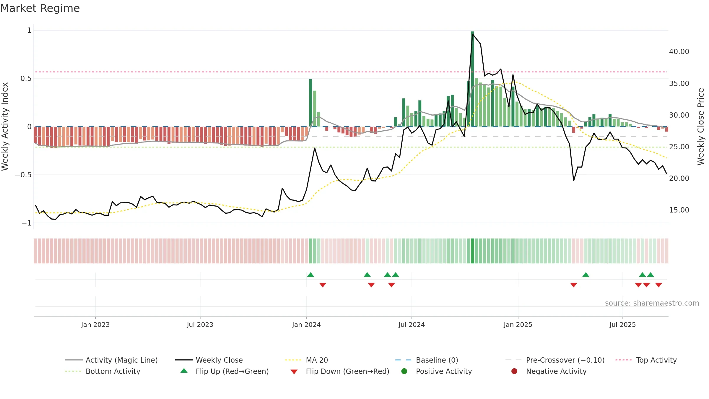The height and width of the screenshot is (399, 709).
Task: Click the green triangle icon in the legend
Action: click(184, 371)
